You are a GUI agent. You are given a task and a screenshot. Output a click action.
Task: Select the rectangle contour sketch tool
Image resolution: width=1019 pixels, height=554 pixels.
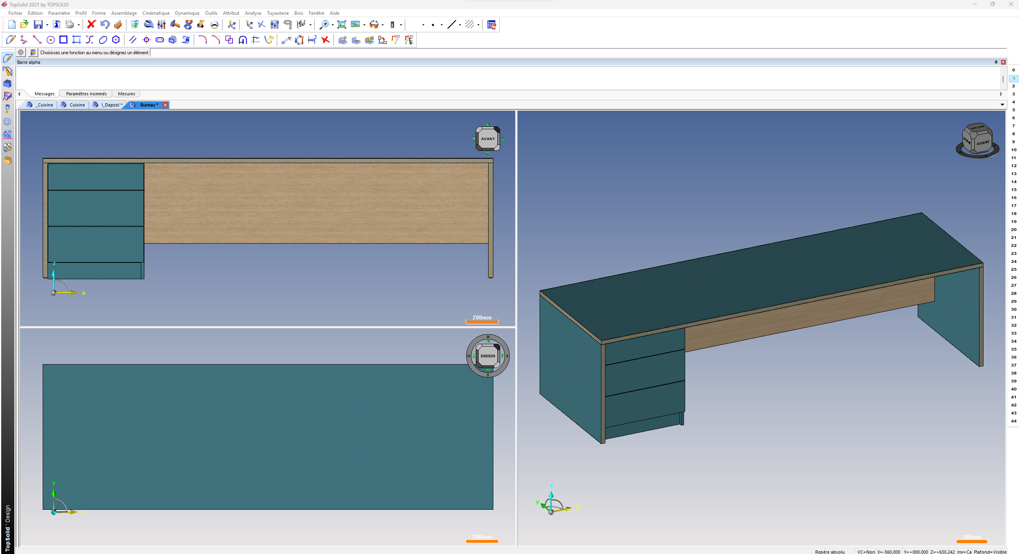point(63,40)
